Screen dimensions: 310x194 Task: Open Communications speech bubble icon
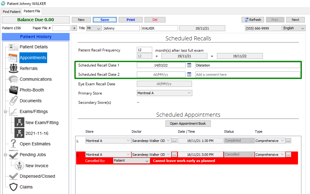[14, 79]
